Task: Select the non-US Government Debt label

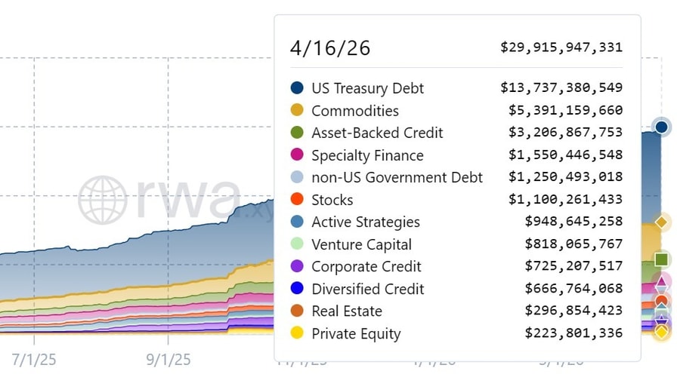Action: (397, 177)
